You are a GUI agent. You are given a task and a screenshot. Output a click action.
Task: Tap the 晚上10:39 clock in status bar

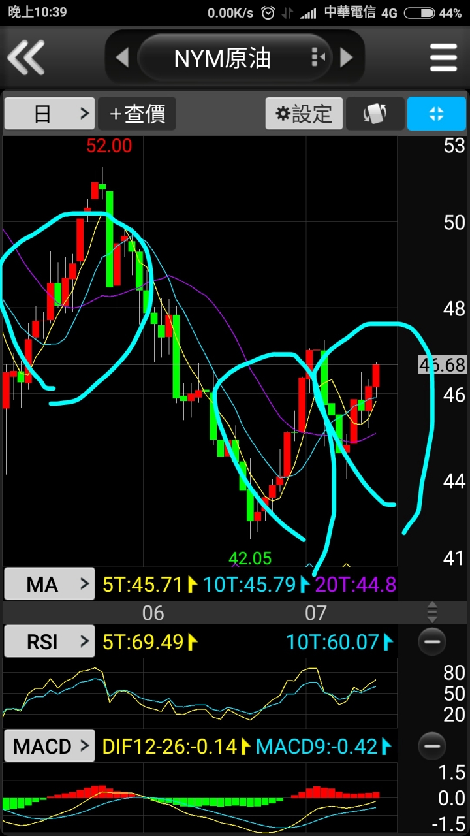coord(37,12)
